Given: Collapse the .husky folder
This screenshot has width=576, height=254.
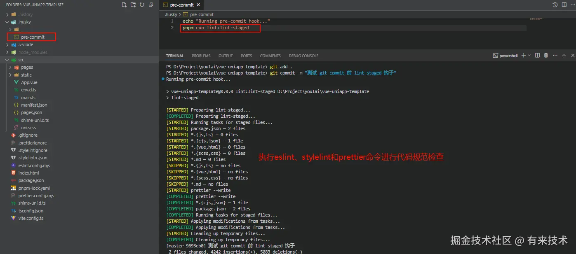Looking at the screenshot, I should 7,22.
